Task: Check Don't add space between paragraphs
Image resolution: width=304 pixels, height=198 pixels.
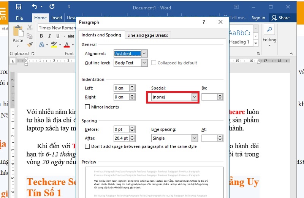Action: [x=87, y=146]
